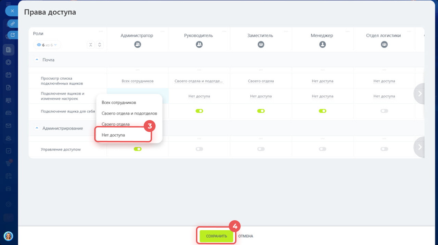
Task: Disable Подключение ящика для себя for Руководитель
Action: point(199,111)
